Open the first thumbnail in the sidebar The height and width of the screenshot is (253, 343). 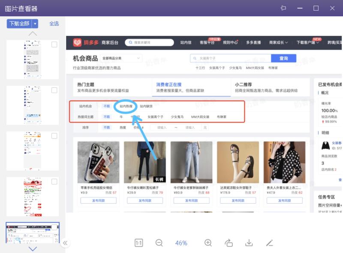pyautogui.click(x=33, y=60)
